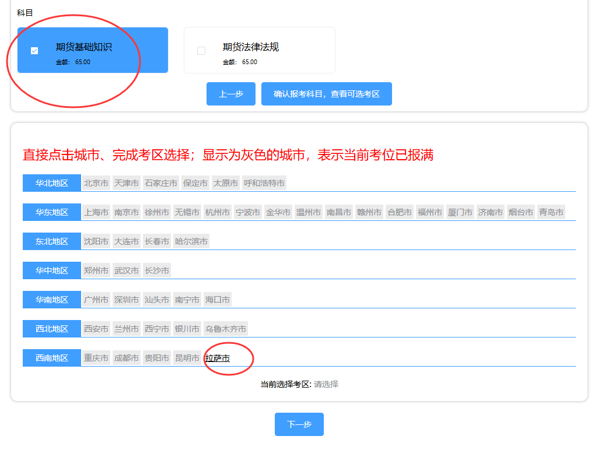Pick 沈阳市 in 东北地区 row
Viewport: 605px width, 457px height.
(x=96, y=241)
